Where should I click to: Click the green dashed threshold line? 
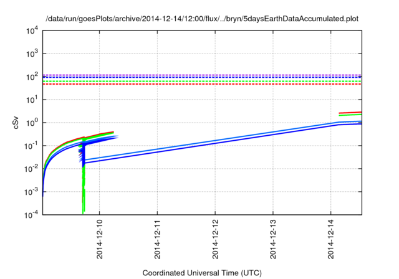click(x=202, y=82)
